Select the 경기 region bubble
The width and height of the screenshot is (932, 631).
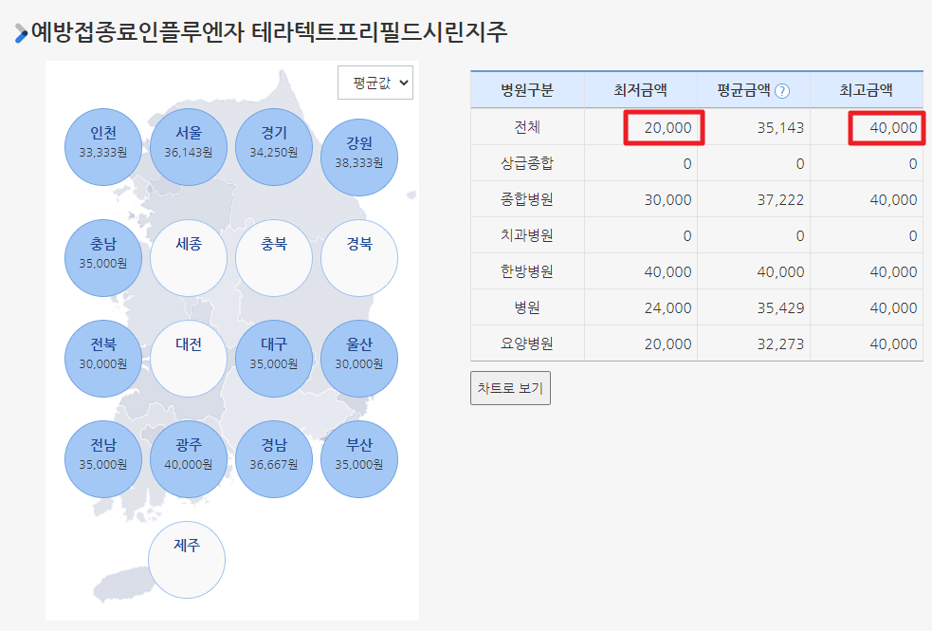coord(273,147)
